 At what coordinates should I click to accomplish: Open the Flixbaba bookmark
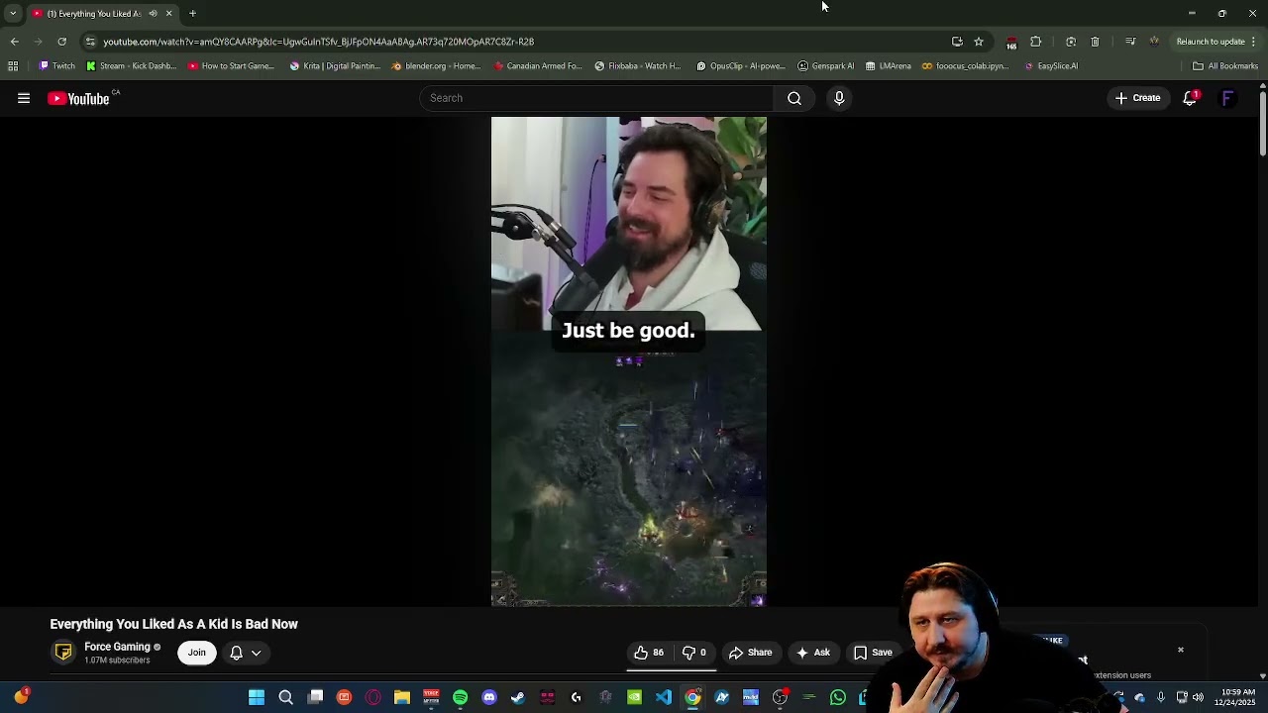[x=637, y=66]
